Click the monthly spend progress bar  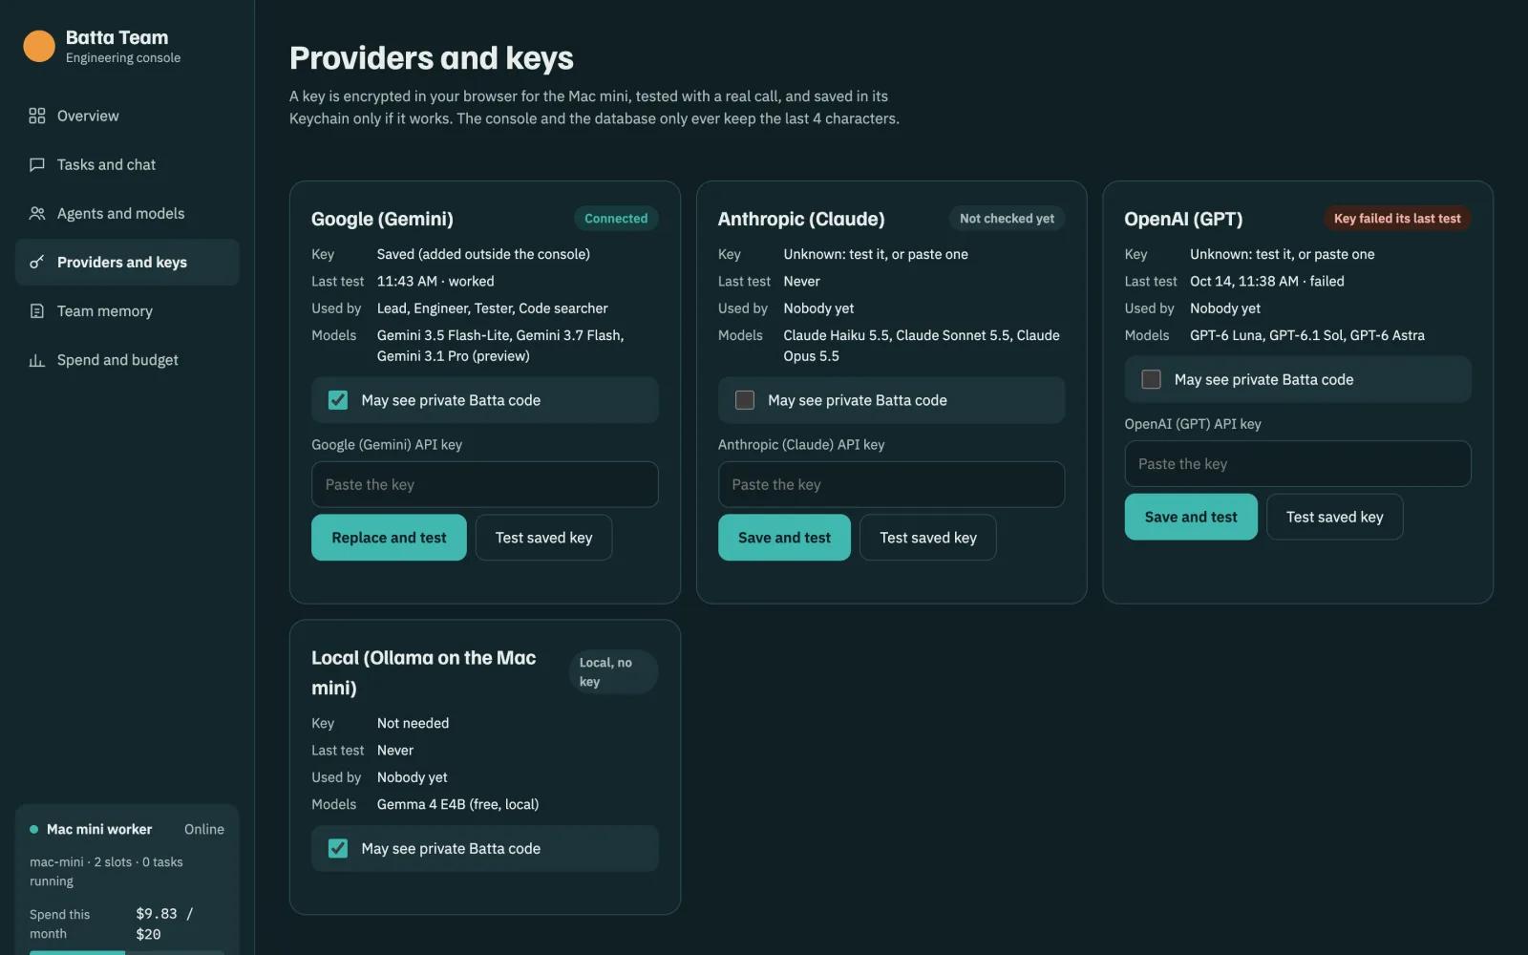127,952
